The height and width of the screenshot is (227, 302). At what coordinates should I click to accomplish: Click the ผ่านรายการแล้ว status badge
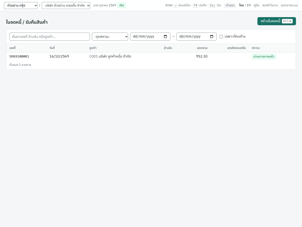(x=264, y=56)
